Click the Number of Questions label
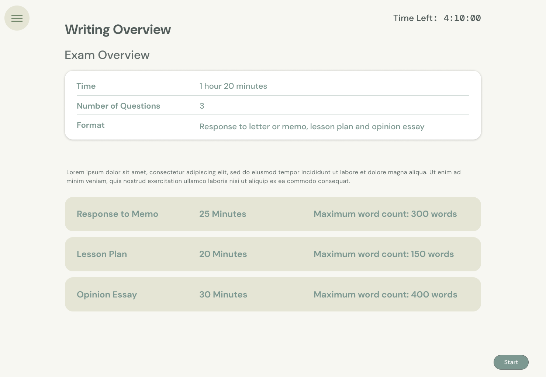Screen dimensions: 546x377 pos(118,106)
